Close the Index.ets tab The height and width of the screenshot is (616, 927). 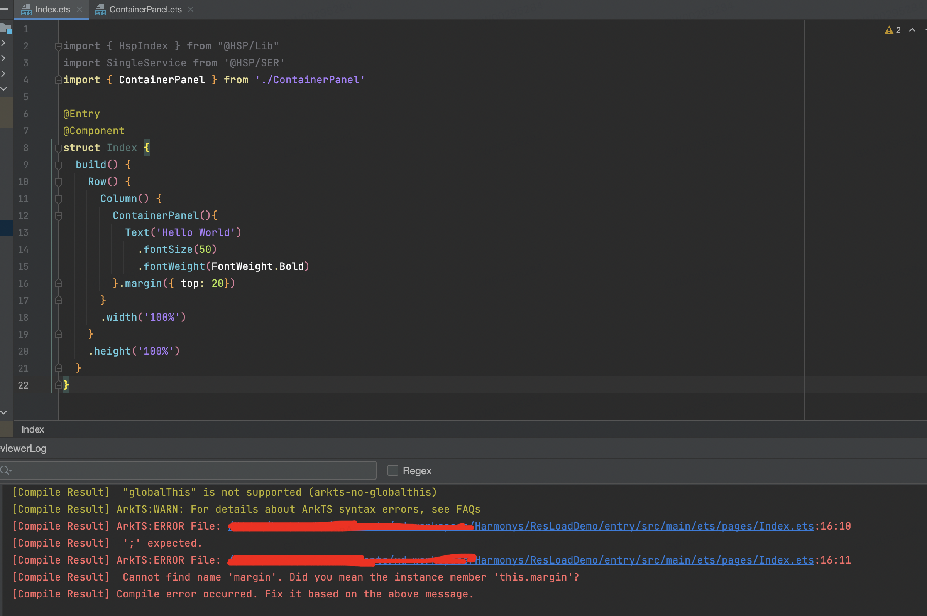pyautogui.click(x=80, y=9)
